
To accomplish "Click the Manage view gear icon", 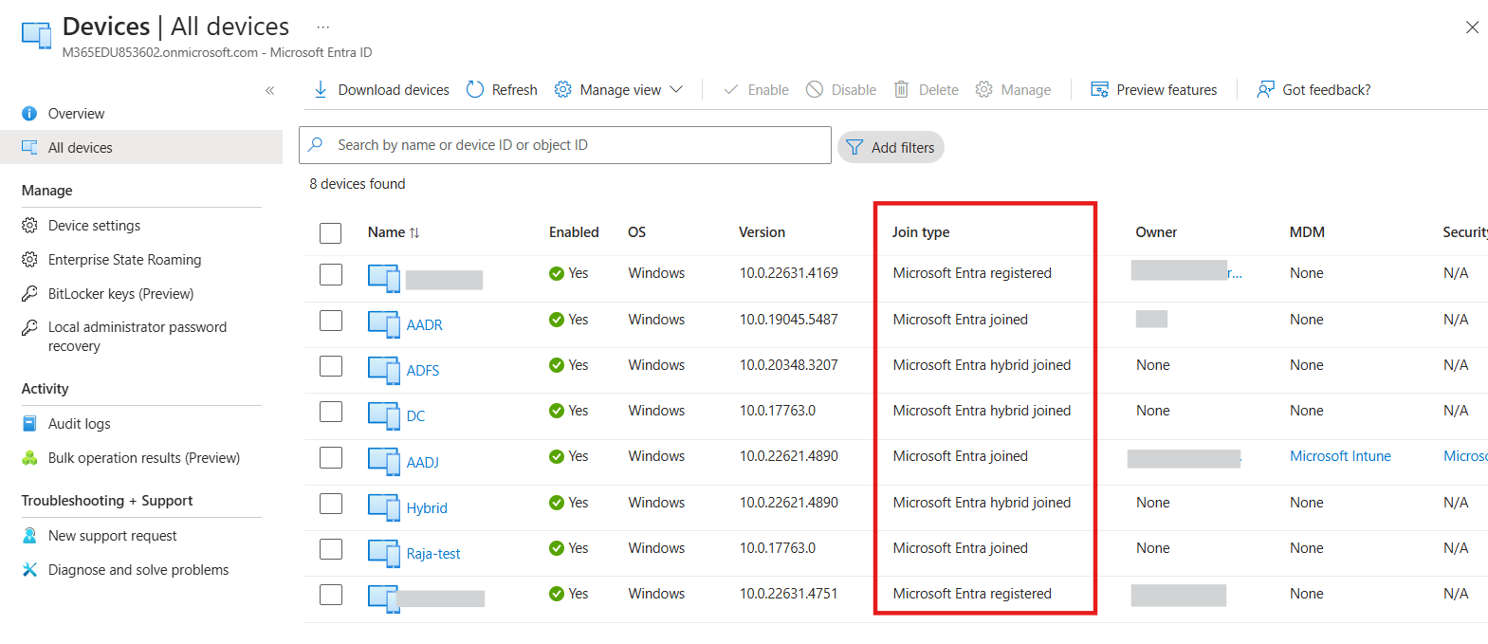I will 563,89.
